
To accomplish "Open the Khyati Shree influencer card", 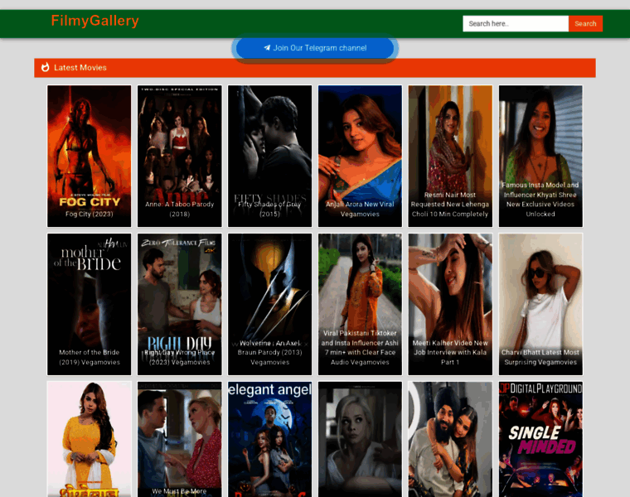I will point(540,157).
